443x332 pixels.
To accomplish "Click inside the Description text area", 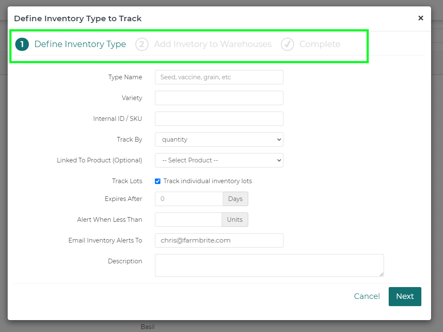I will point(269,265).
